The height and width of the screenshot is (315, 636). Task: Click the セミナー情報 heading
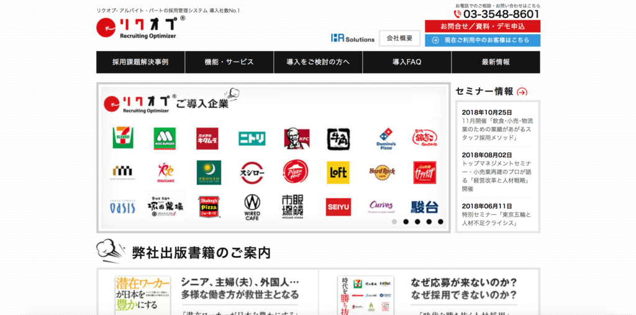484,91
